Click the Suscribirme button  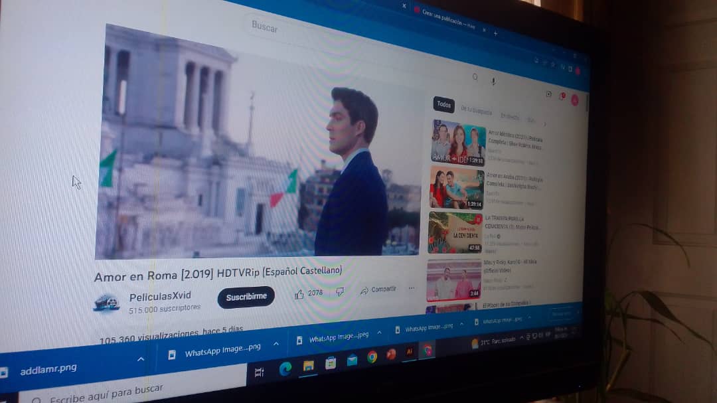(246, 297)
